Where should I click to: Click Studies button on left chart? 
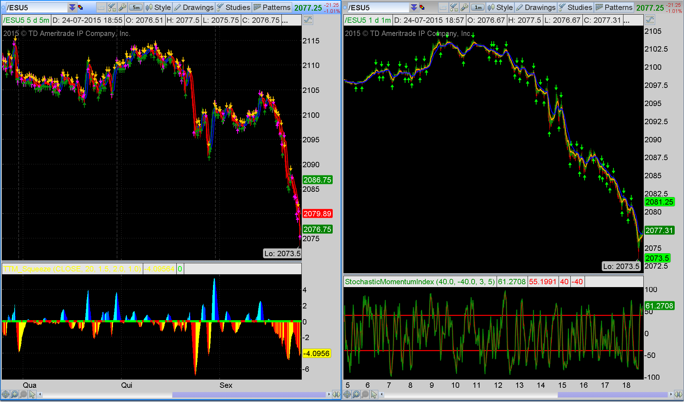coord(234,7)
